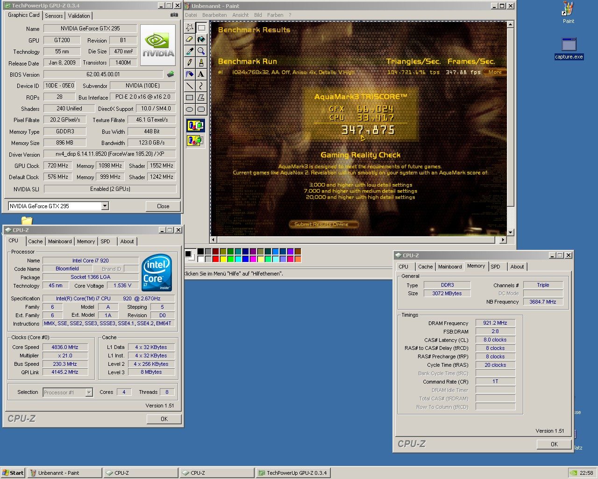The width and height of the screenshot is (598, 479).
Task: Activate the Pick Color eyedropper tool
Action: click(190, 51)
